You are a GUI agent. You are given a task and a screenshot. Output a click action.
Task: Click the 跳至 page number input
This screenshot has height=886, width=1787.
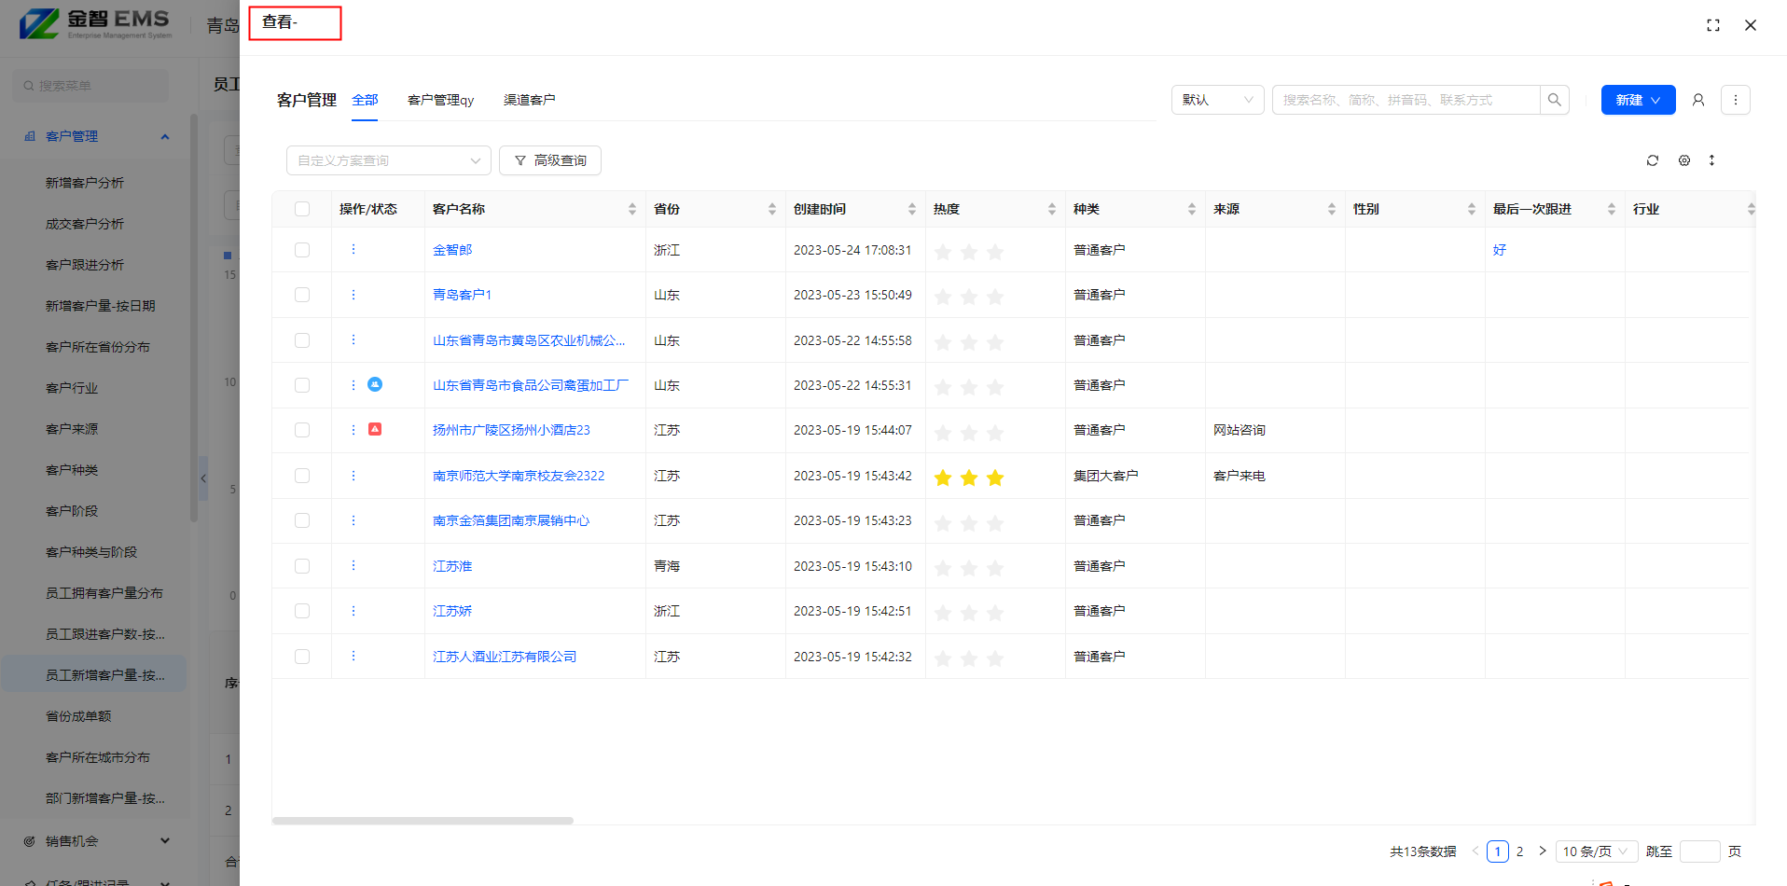tap(1699, 851)
